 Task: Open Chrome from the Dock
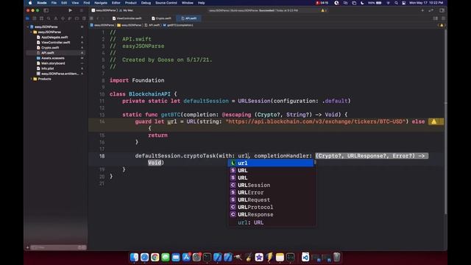tap(155, 257)
